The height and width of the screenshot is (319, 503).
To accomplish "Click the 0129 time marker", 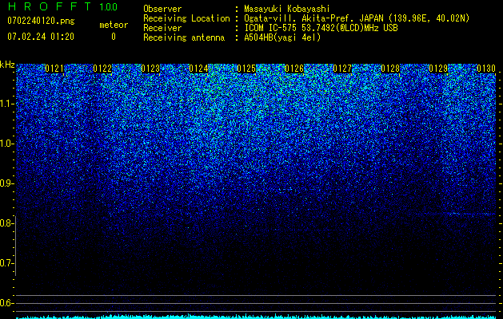I will tap(438, 69).
